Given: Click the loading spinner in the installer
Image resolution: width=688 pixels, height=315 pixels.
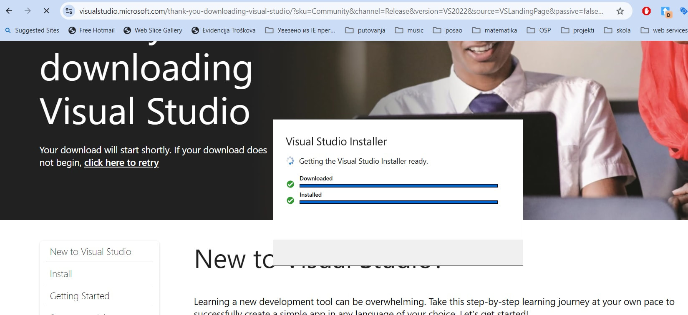Looking at the screenshot, I should point(290,161).
